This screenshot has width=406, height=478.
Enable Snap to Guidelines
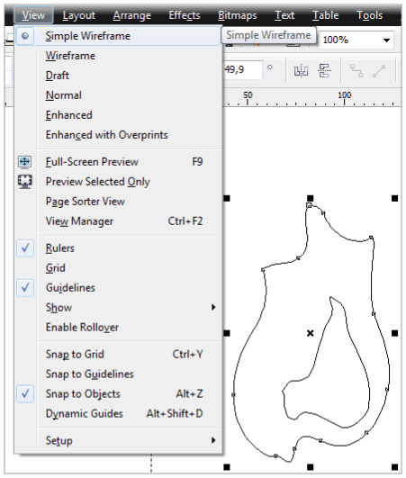pyautogui.click(x=118, y=374)
